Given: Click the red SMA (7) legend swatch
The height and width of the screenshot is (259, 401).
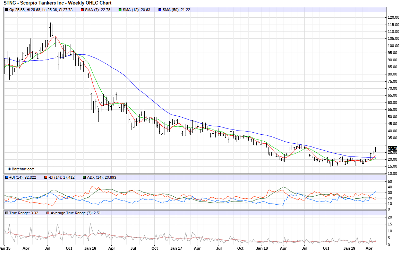Looking at the screenshot, I should pyautogui.click(x=82, y=10).
